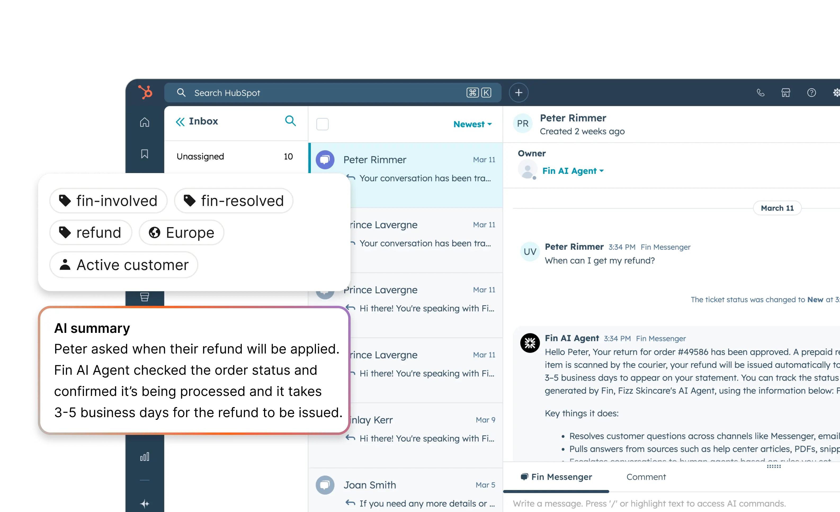This screenshot has width=840, height=512.
Task: Open the Fin AI Agent owner dropdown
Action: 573,171
